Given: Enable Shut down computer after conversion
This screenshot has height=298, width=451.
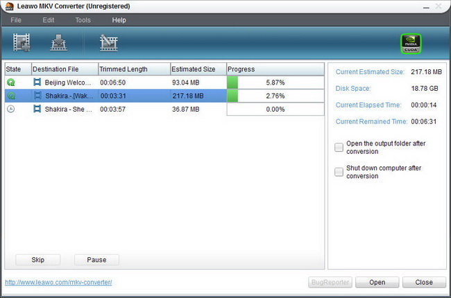Looking at the screenshot, I should coord(339,172).
